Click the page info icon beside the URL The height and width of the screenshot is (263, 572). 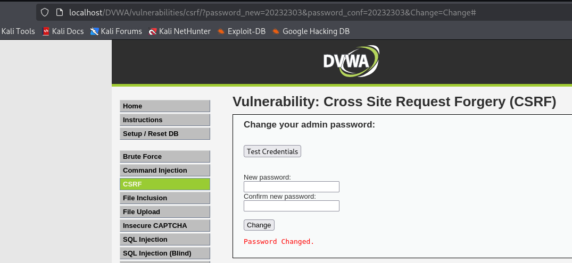[60, 12]
